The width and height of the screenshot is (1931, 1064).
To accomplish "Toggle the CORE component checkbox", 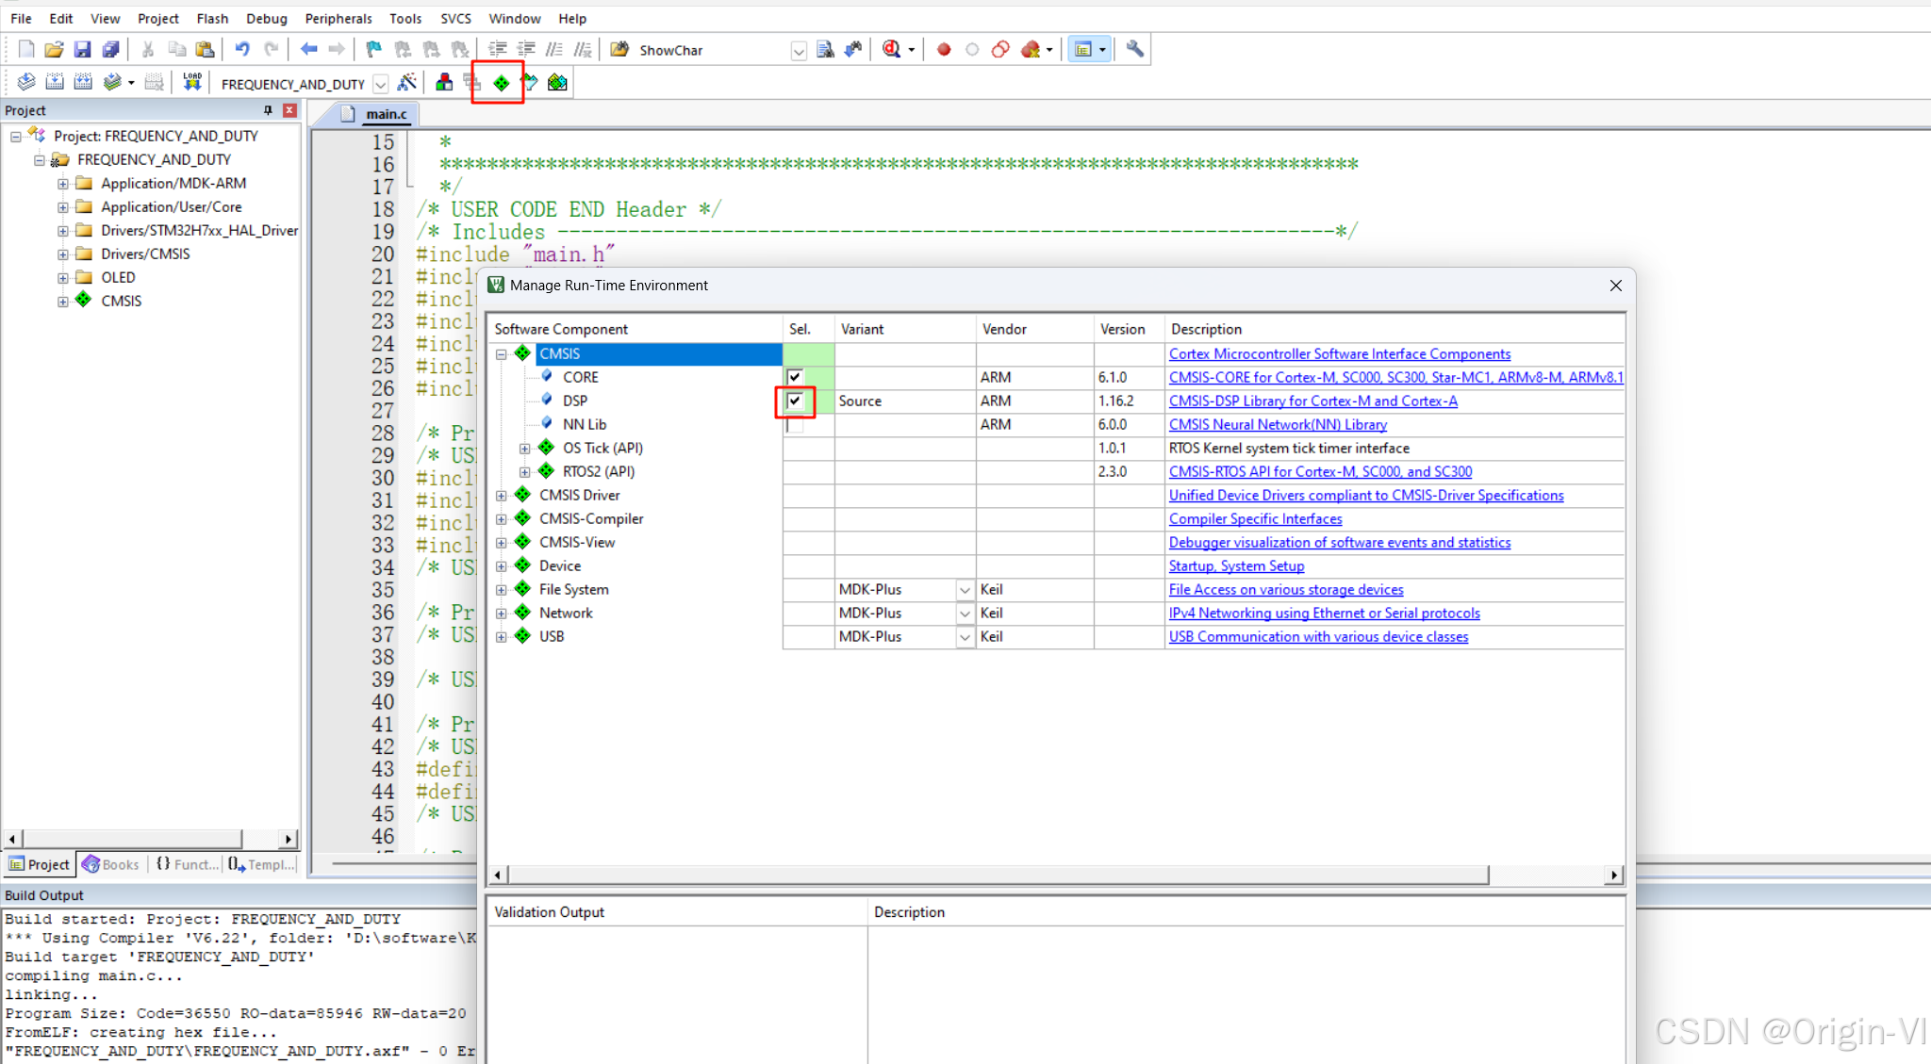I will [x=795, y=378].
